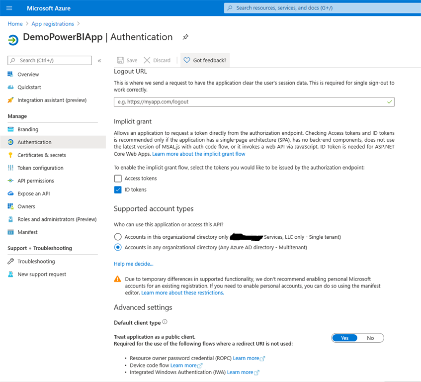
Task: Click the search magnifier icon in top bar
Action: tap(230, 8)
